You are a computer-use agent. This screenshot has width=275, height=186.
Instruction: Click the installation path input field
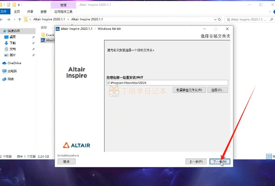[x=167, y=83]
